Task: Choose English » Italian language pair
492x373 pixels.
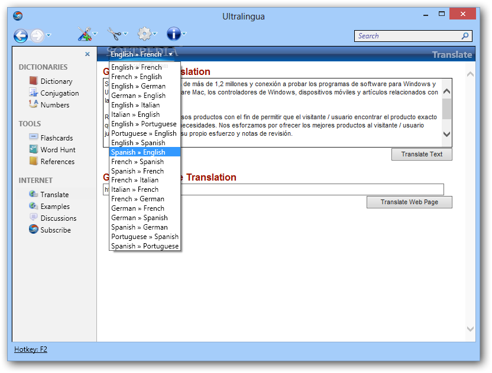Action: click(x=145, y=105)
